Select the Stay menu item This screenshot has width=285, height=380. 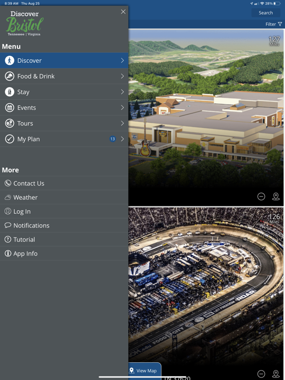click(64, 92)
